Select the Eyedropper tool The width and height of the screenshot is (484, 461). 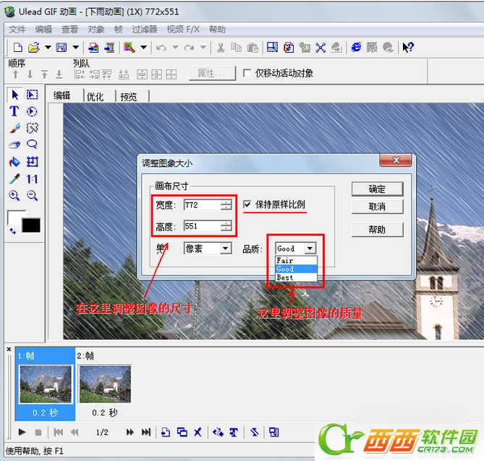pyautogui.click(x=14, y=178)
